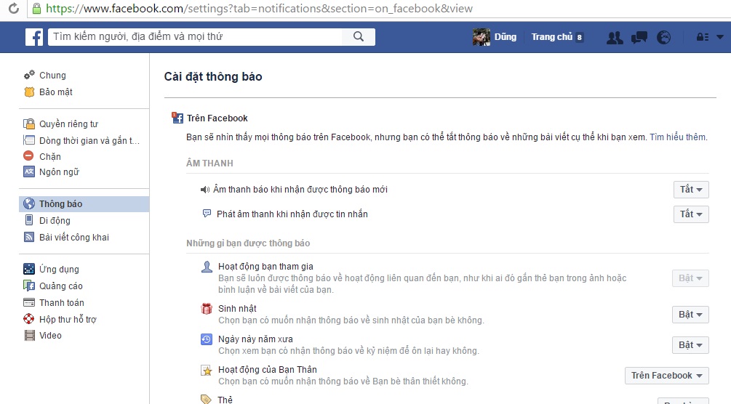Image resolution: width=731 pixels, height=404 pixels.
Task: Click the Bài viết công khai RSS icon
Action: (29, 237)
